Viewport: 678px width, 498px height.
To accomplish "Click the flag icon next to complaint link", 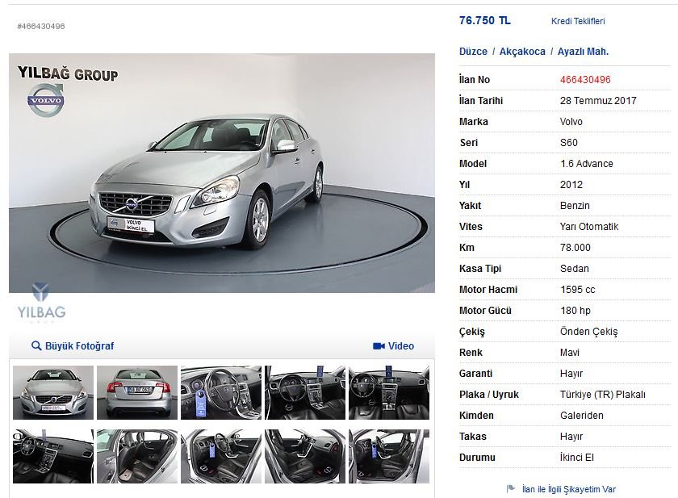I will (511, 489).
